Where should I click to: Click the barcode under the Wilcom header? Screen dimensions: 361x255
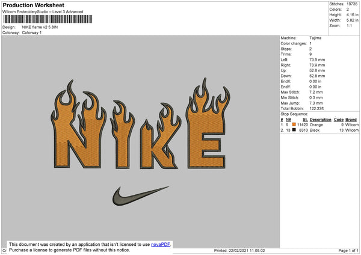click(x=48, y=19)
